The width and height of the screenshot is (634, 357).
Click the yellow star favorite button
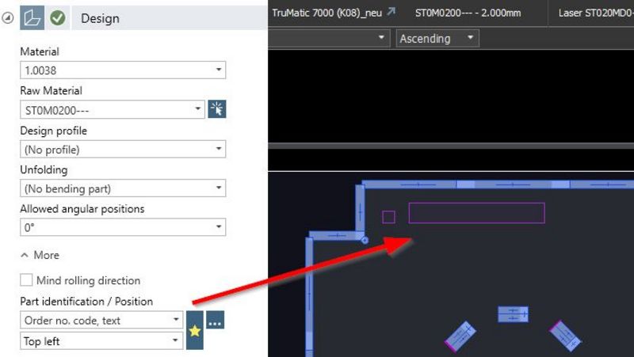[x=194, y=330]
